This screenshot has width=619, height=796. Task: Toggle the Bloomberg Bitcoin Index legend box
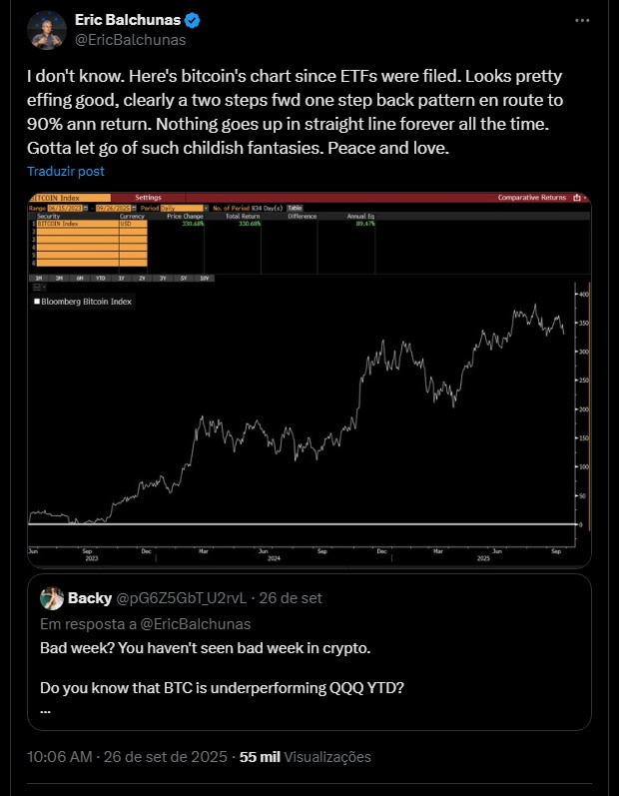(x=37, y=302)
